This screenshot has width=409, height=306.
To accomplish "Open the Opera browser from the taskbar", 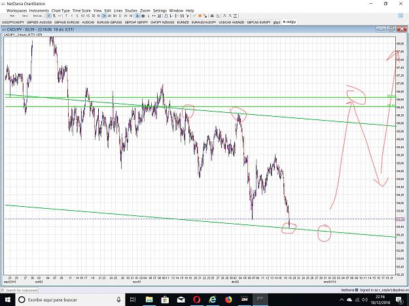I will (197, 299).
